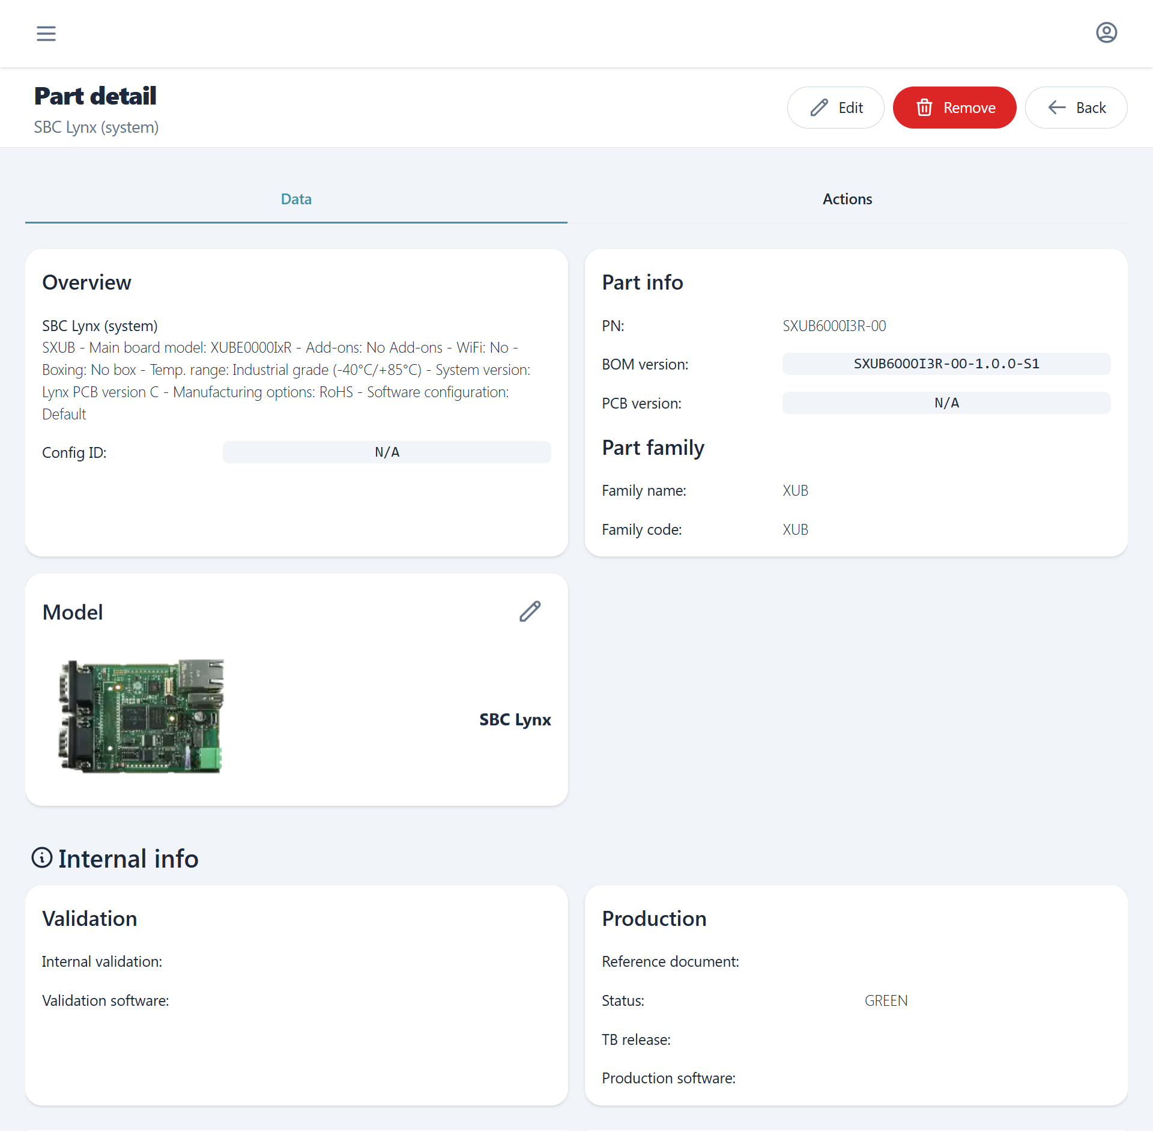Click the BOM version value field

click(x=946, y=364)
